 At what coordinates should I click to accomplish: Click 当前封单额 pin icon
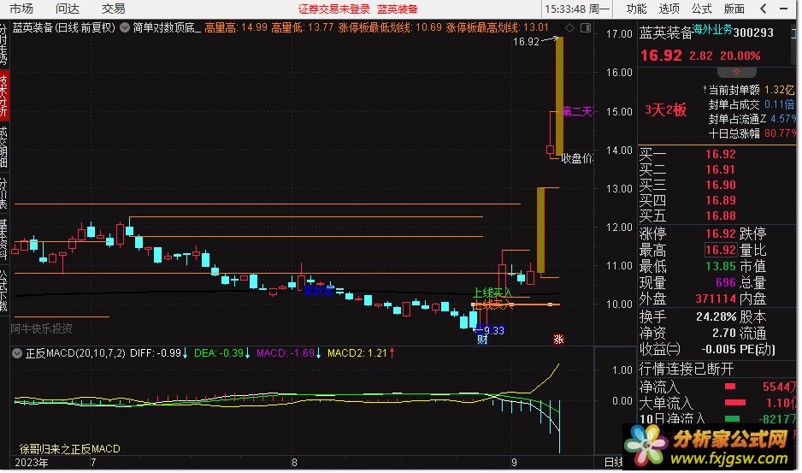[x=705, y=90]
